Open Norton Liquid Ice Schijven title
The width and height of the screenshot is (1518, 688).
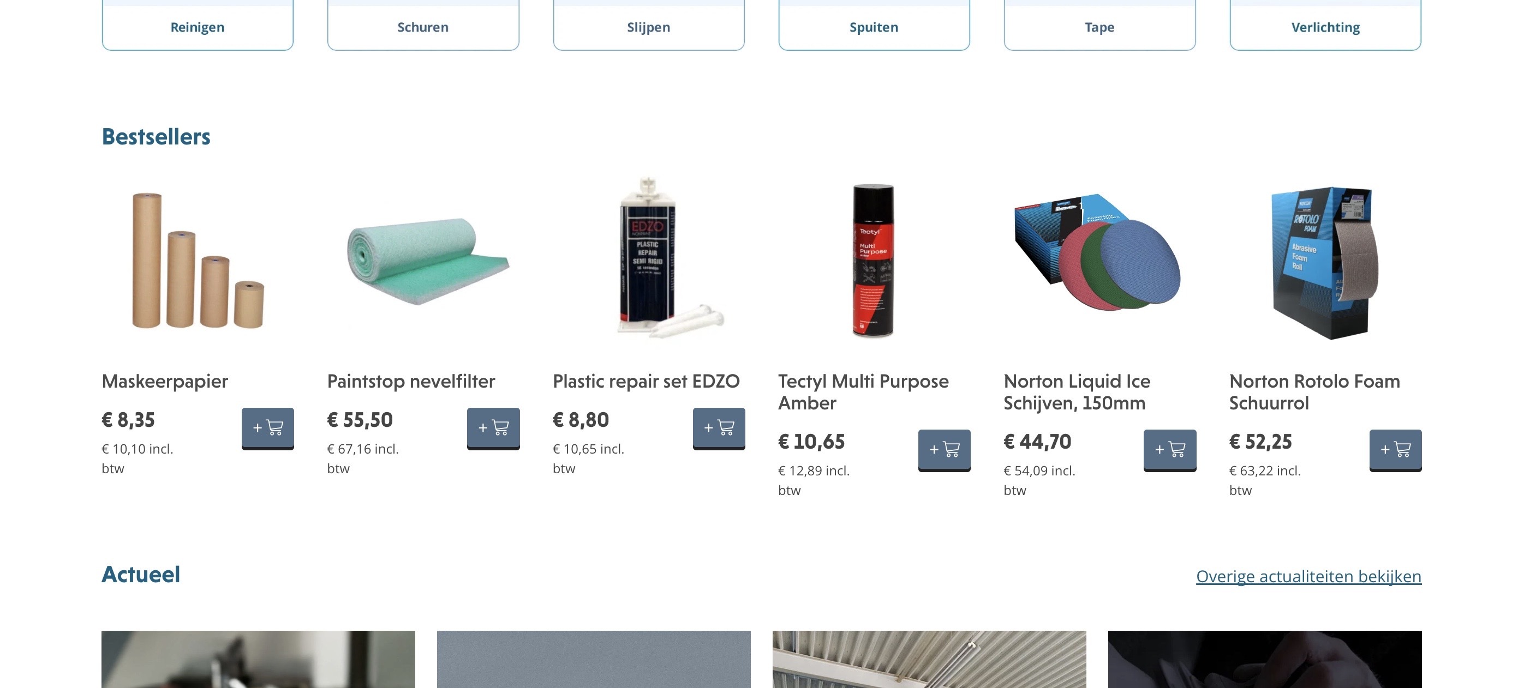pos(1077,392)
